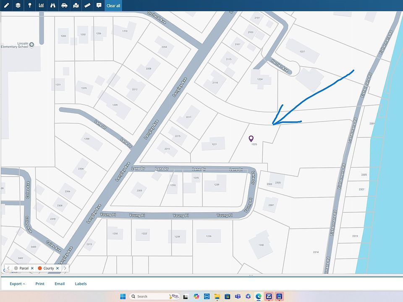The image size is (403, 302).
Task: Click the purple map pin at 1225
Action: tap(251, 139)
